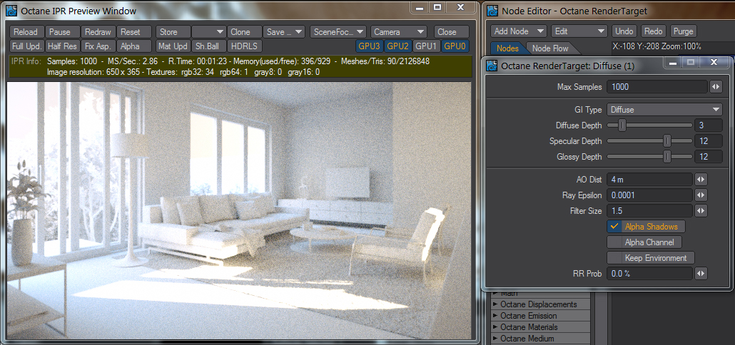735x345 pixels.
Task: Toggle the Alpha display button
Action: pyautogui.click(x=134, y=46)
